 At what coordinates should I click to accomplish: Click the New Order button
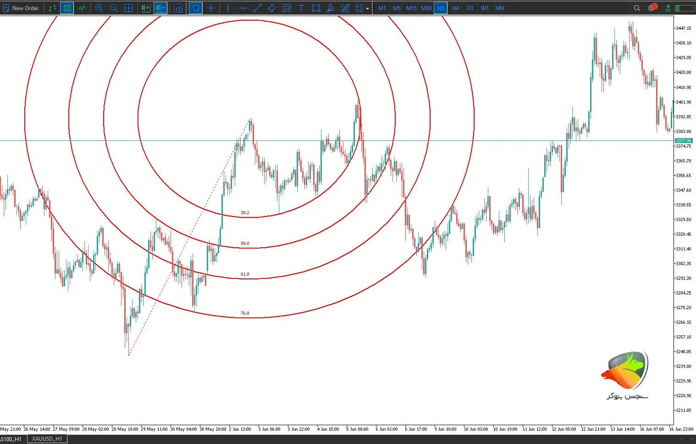coord(21,8)
